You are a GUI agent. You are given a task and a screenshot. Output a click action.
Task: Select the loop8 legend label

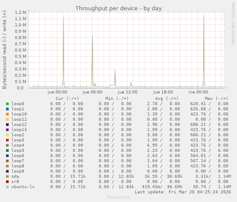tap(18, 166)
